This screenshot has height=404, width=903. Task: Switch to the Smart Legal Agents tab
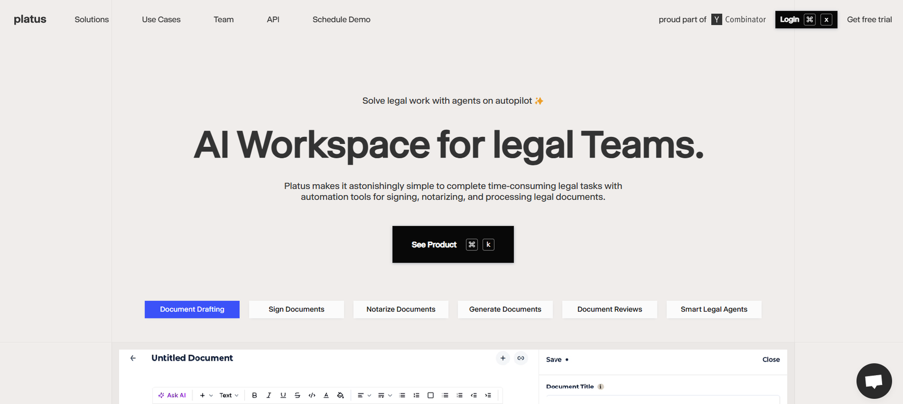click(x=713, y=309)
